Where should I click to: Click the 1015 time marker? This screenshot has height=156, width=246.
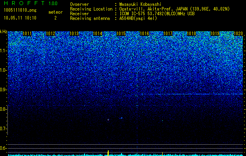[121, 34]
